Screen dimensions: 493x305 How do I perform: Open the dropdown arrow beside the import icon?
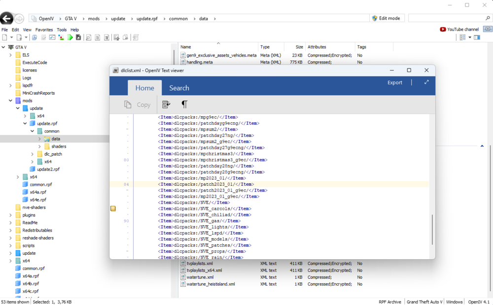click(x=26, y=37)
